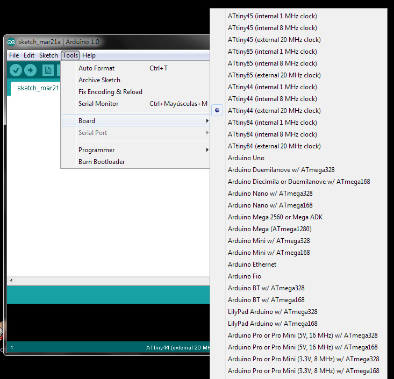Click the sketch_mar21a | Arduino 1.0 window title

(59, 42)
